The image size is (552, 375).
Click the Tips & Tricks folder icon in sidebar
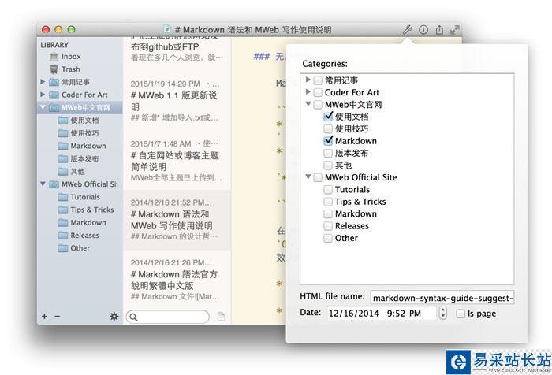tap(63, 210)
